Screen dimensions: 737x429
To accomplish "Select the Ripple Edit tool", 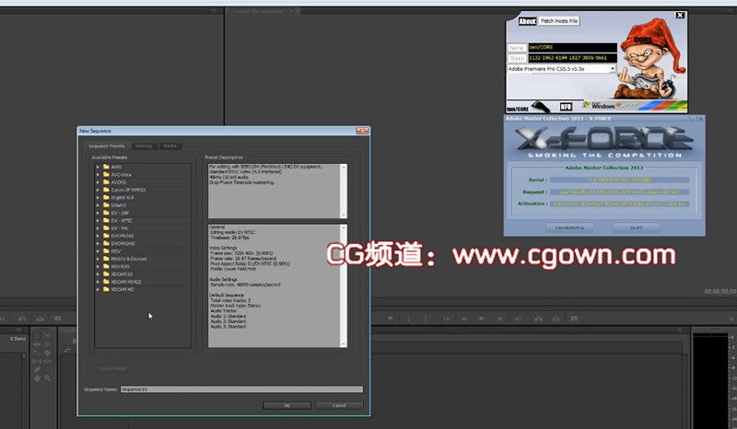I will [37, 344].
